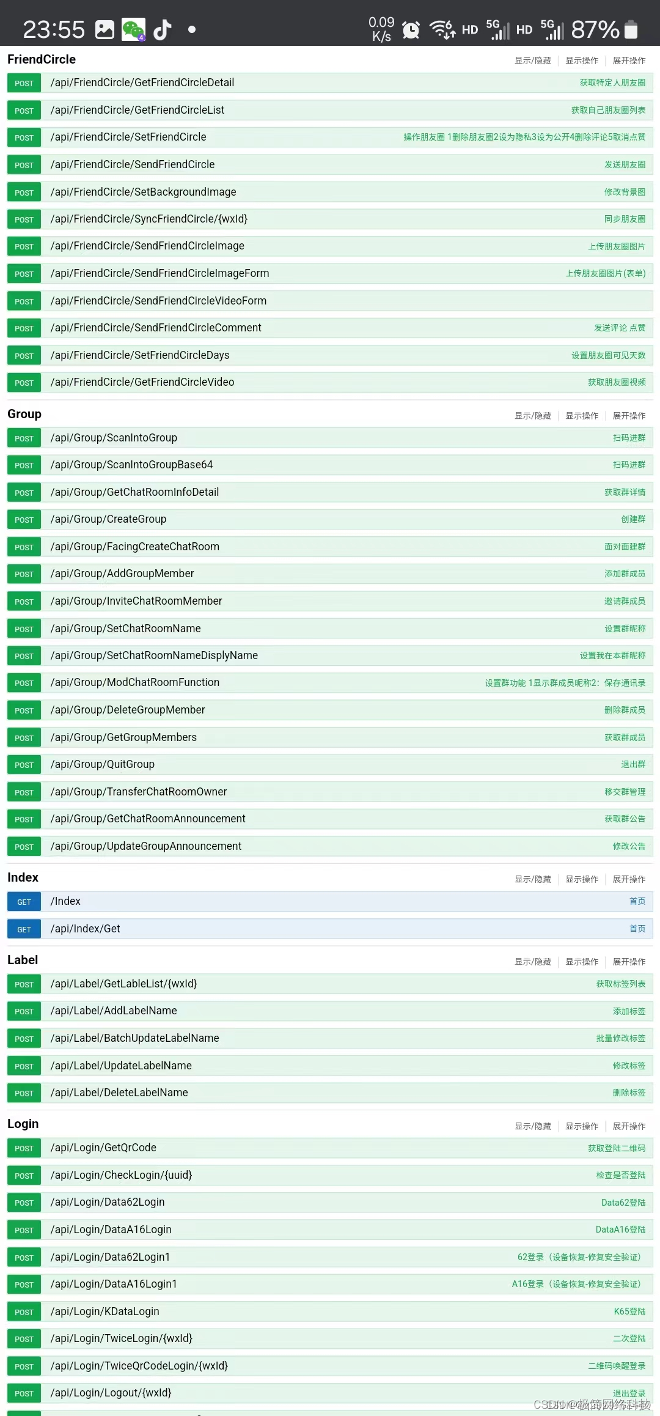
Task: Click GET badge for /Index
Action: 24,902
